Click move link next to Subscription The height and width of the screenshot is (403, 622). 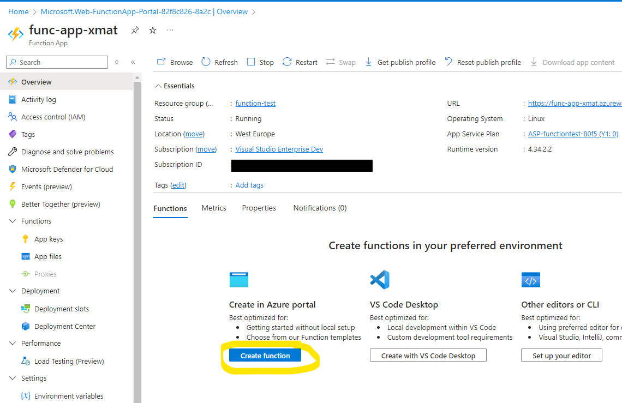(206, 149)
